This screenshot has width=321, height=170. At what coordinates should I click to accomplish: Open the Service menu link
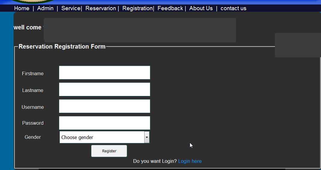71,8
